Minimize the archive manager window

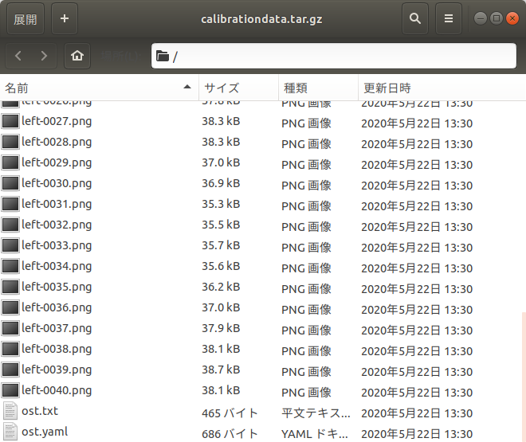pos(481,18)
